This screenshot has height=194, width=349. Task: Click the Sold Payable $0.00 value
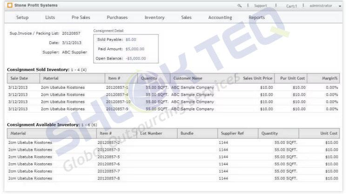coord(131,40)
